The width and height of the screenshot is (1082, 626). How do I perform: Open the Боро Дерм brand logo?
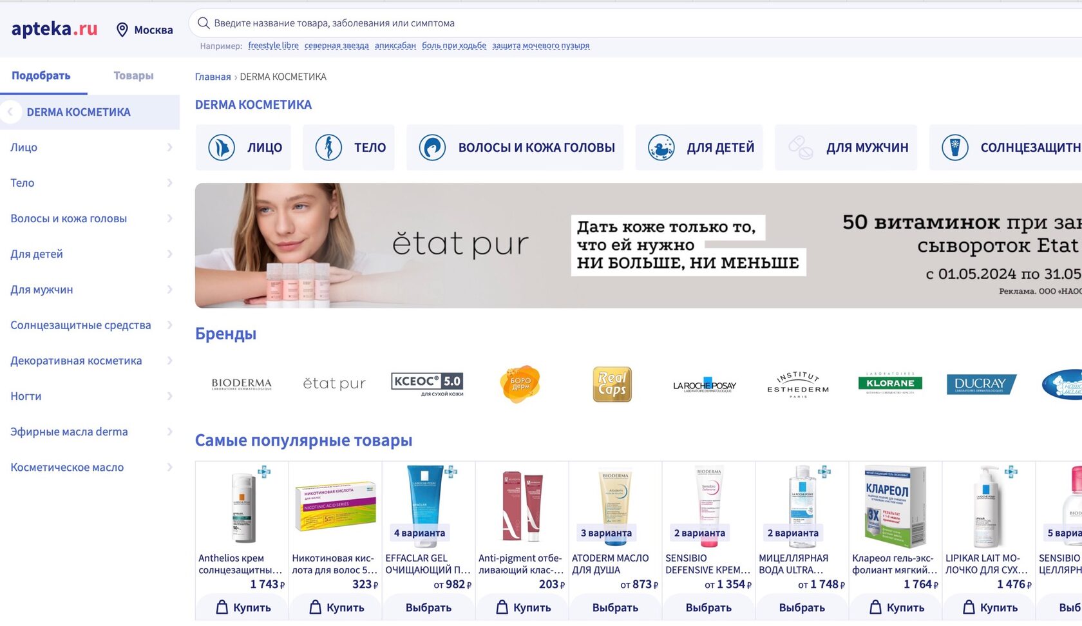pyautogui.click(x=520, y=384)
